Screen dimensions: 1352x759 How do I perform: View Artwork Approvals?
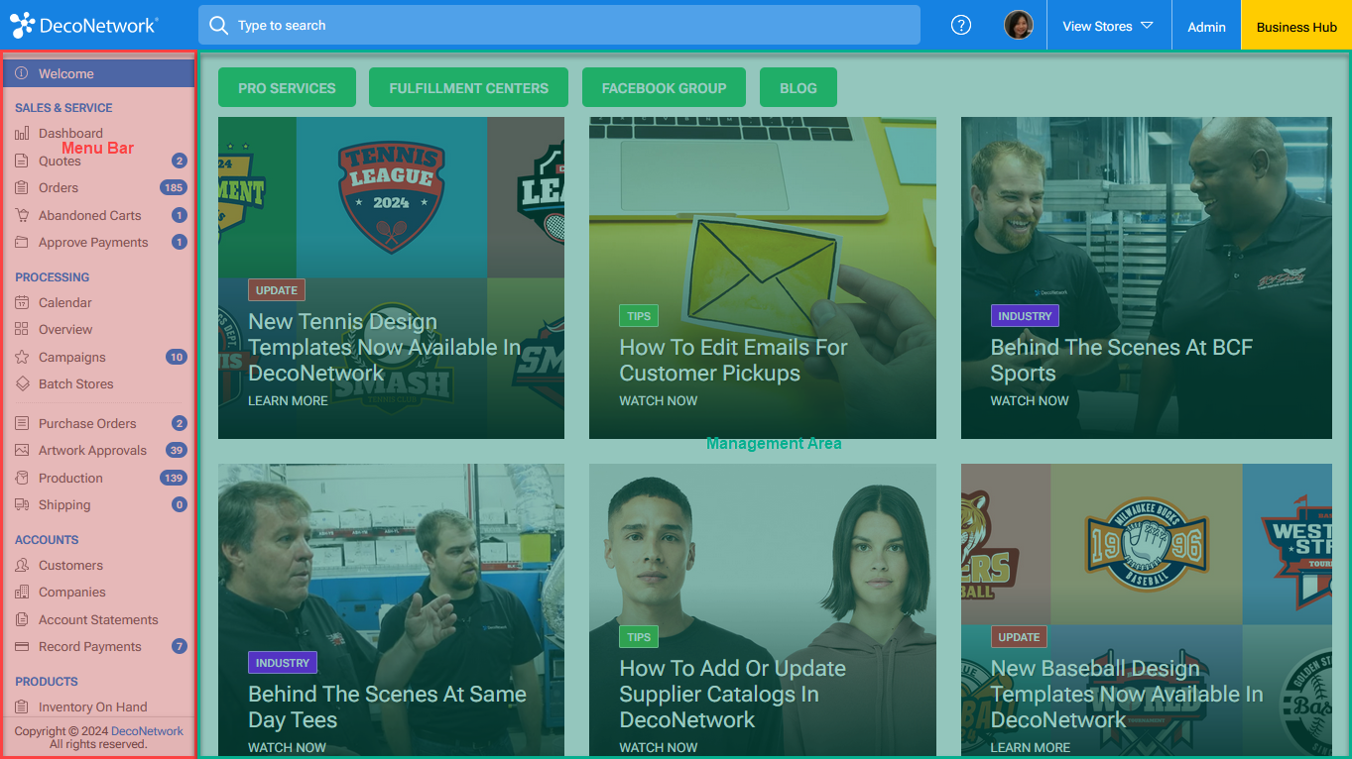click(x=88, y=450)
